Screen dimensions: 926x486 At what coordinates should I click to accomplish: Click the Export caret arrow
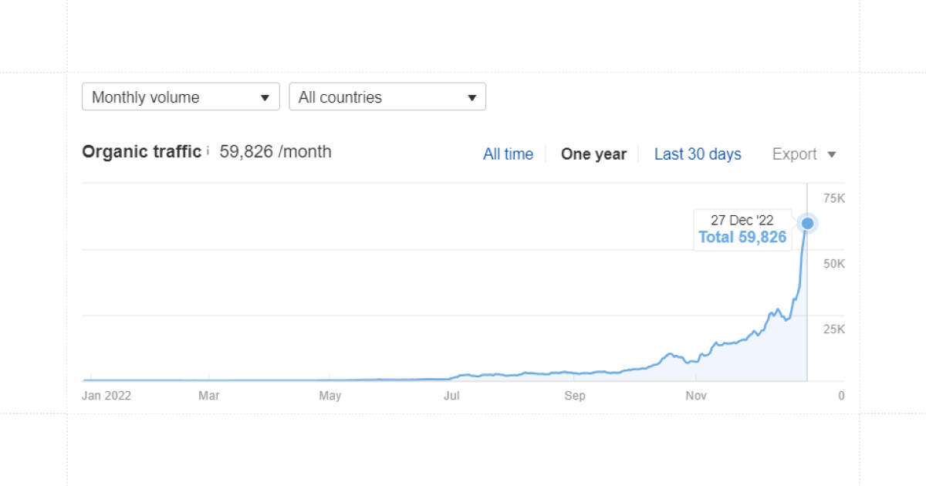[x=831, y=154]
